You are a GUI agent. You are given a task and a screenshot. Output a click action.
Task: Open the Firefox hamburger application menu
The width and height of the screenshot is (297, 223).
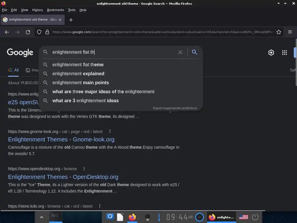point(290,32)
